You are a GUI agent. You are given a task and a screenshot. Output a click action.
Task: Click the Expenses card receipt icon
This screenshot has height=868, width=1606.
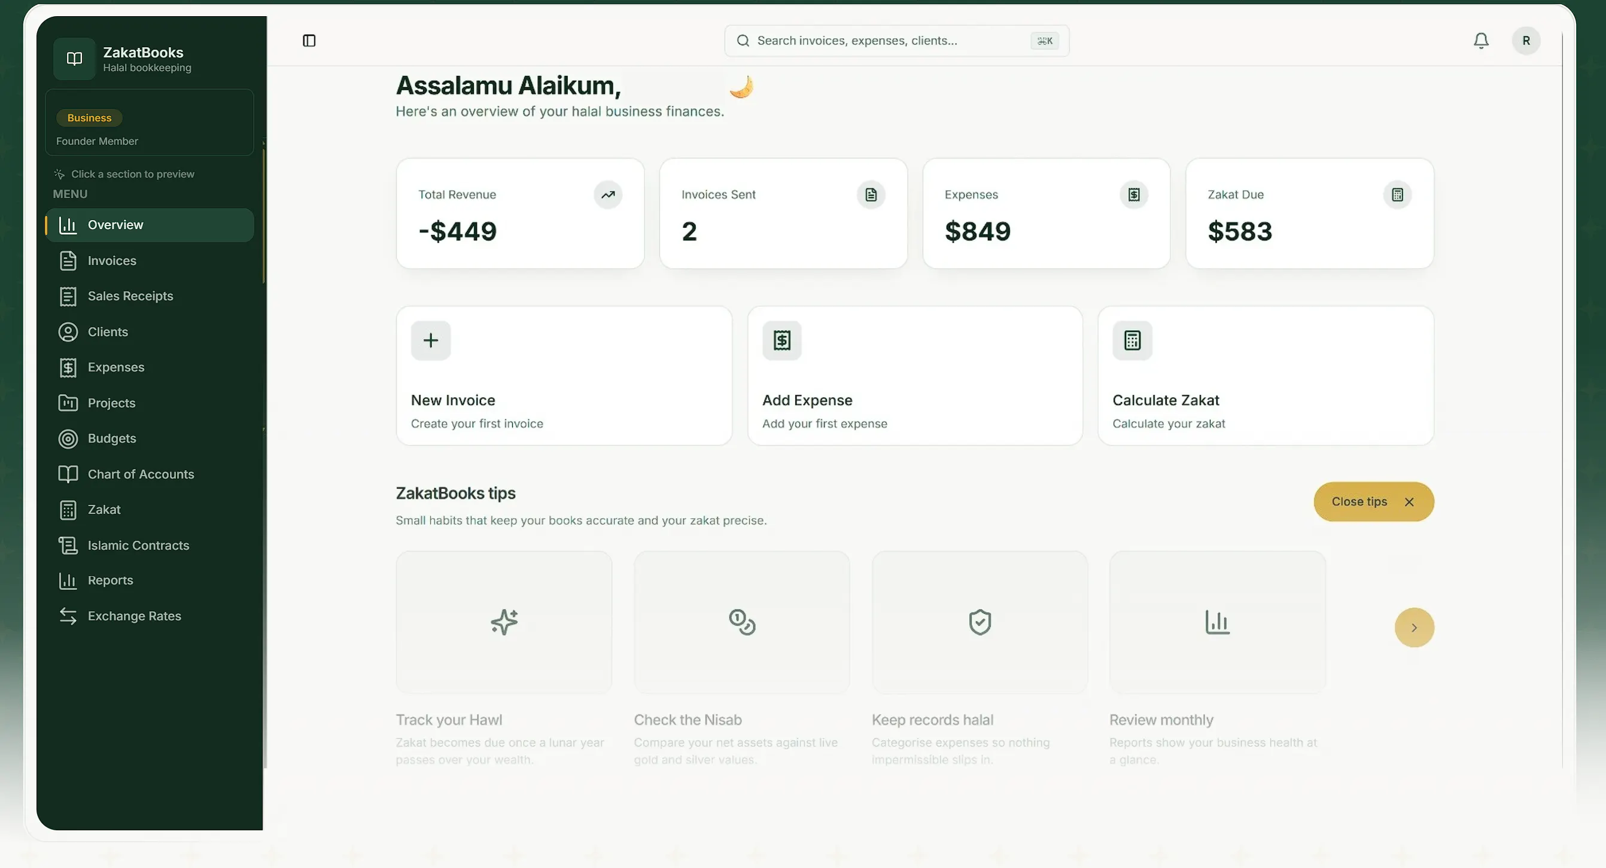coord(1134,194)
